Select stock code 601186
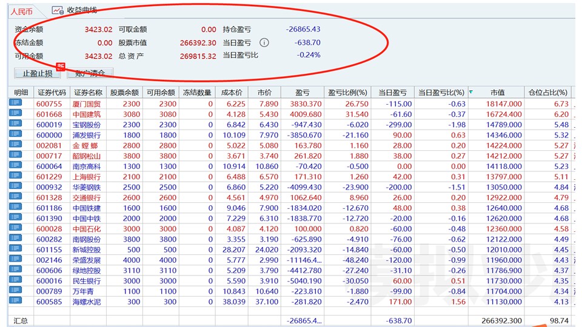Image resolution: width=582 pixels, height=327 pixels. 49,208
